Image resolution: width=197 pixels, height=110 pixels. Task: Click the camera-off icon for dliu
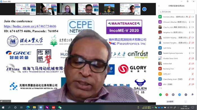tap(193, 84)
